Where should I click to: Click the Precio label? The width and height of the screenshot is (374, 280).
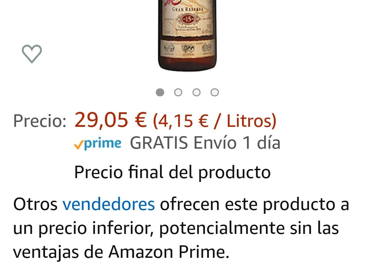click(40, 121)
